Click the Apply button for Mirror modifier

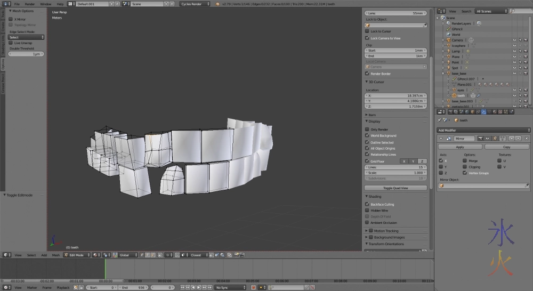pos(460,147)
